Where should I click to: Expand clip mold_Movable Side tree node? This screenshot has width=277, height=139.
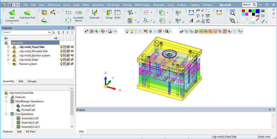(x=8, y=51)
